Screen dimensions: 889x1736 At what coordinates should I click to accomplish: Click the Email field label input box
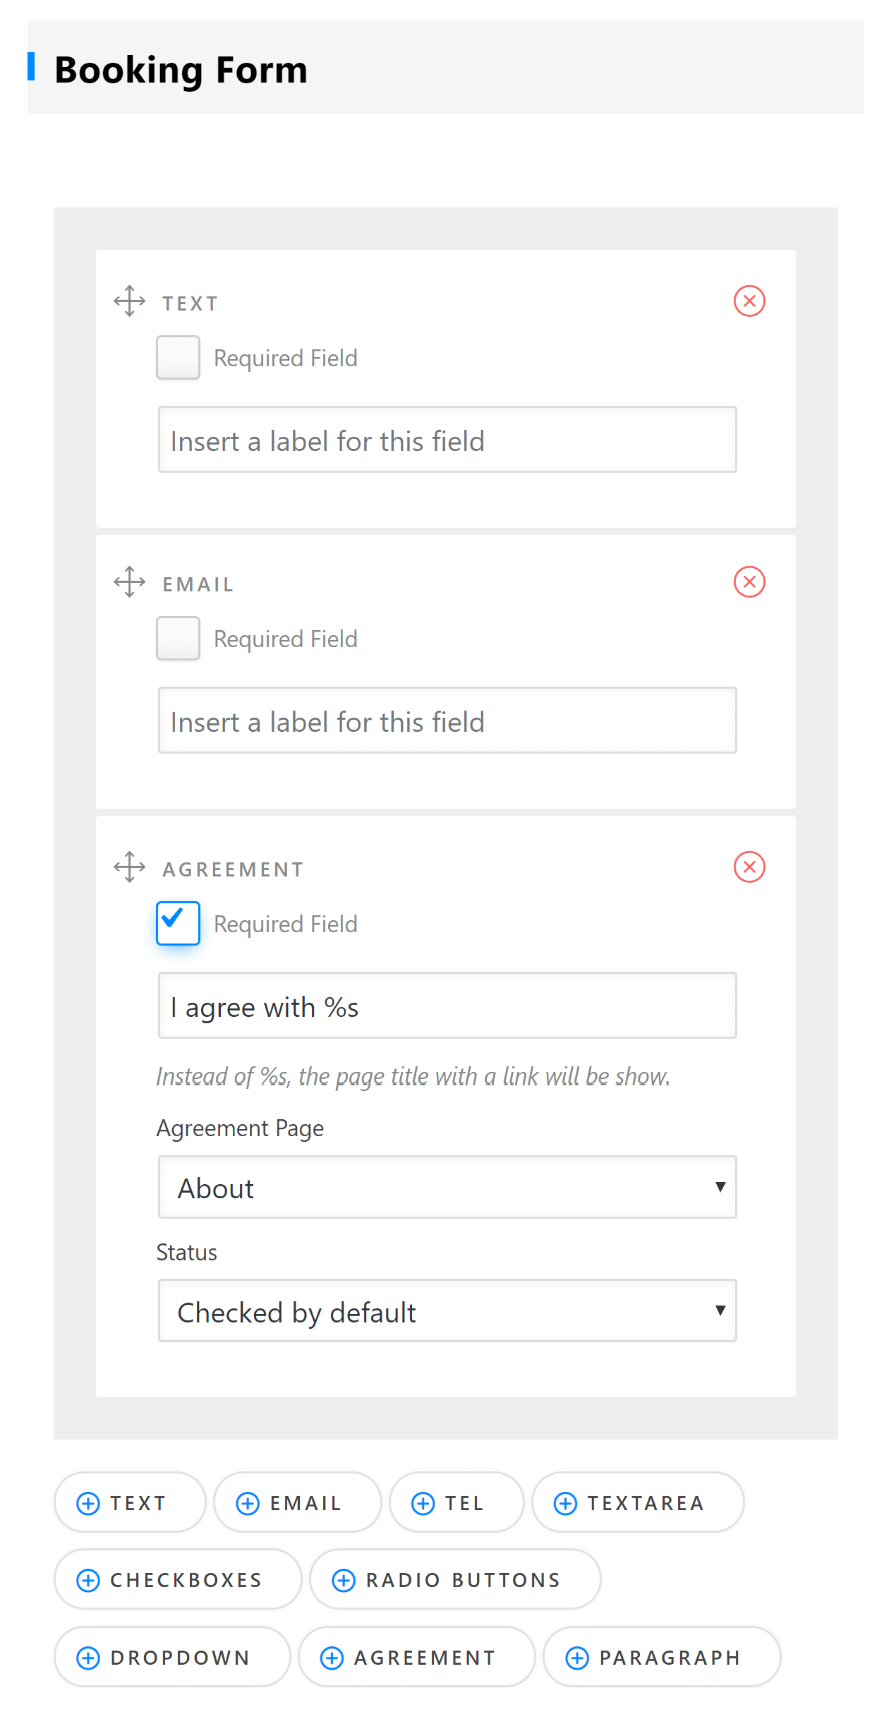tap(447, 721)
